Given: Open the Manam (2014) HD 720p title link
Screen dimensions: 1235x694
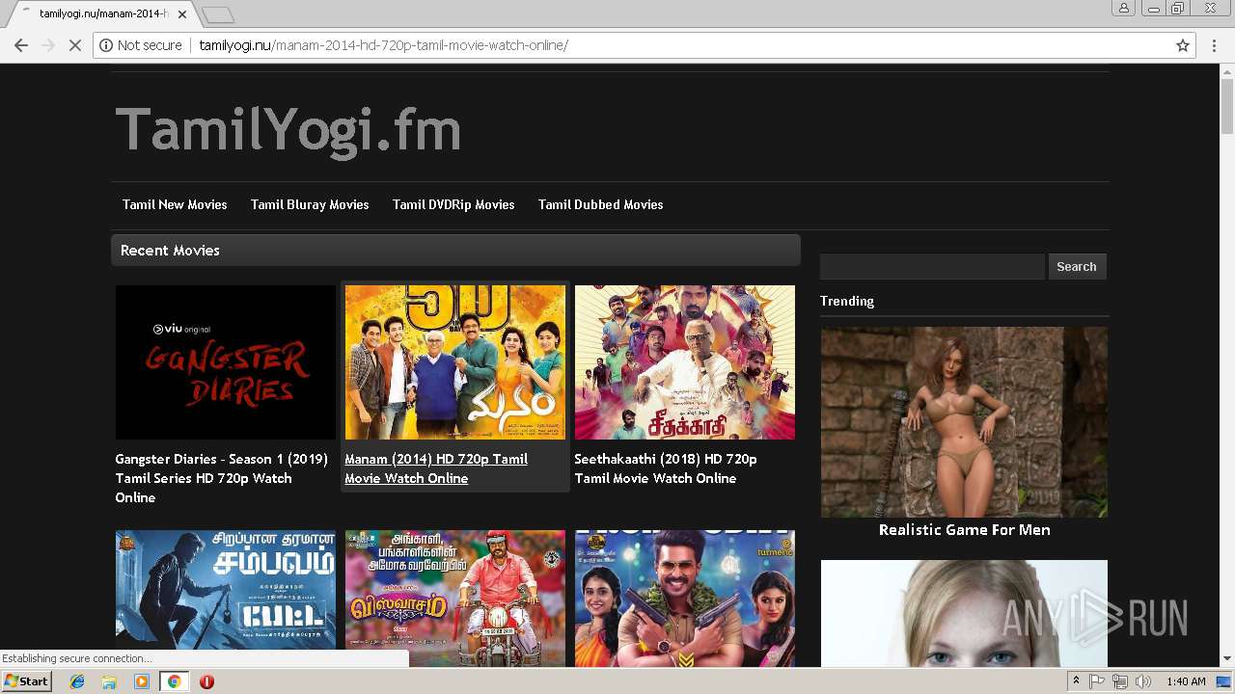Looking at the screenshot, I should 436,468.
